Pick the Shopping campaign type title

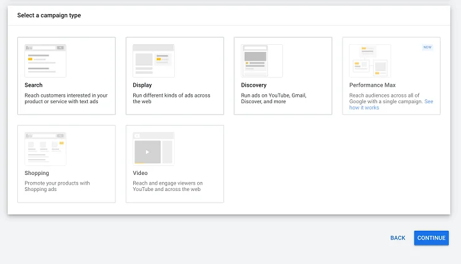36,173
